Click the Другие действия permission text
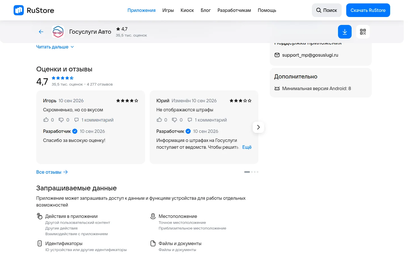This screenshot has height=255, width=408. click(61, 228)
